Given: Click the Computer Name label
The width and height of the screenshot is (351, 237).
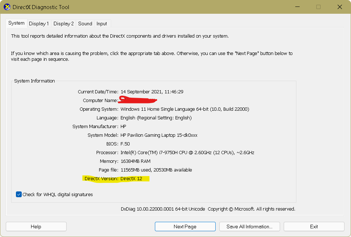Looking at the screenshot, I should click(x=100, y=101).
